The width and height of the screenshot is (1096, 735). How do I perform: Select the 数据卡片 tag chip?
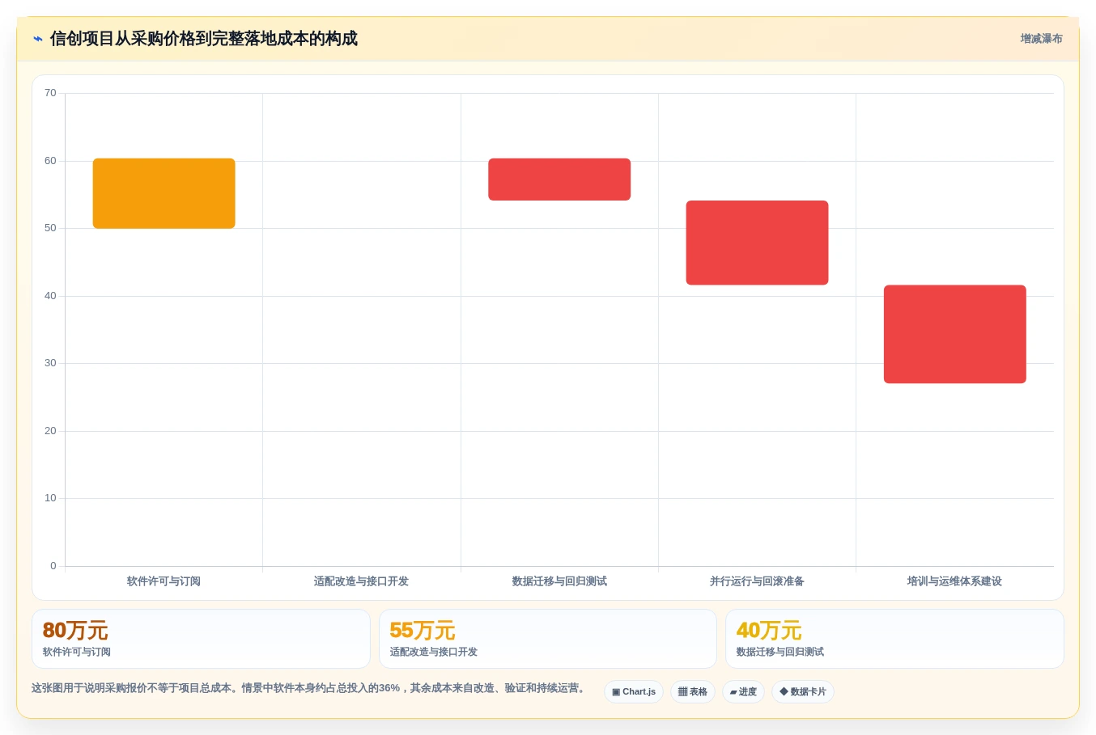click(x=803, y=692)
